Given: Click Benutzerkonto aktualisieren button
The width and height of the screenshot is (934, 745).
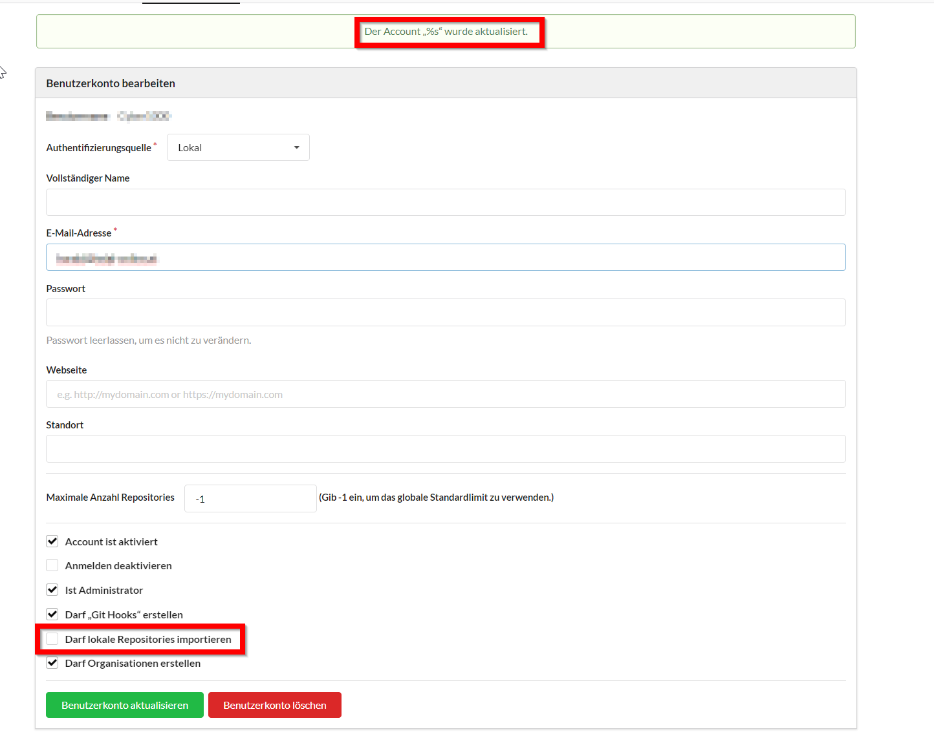Looking at the screenshot, I should pos(125,705).
